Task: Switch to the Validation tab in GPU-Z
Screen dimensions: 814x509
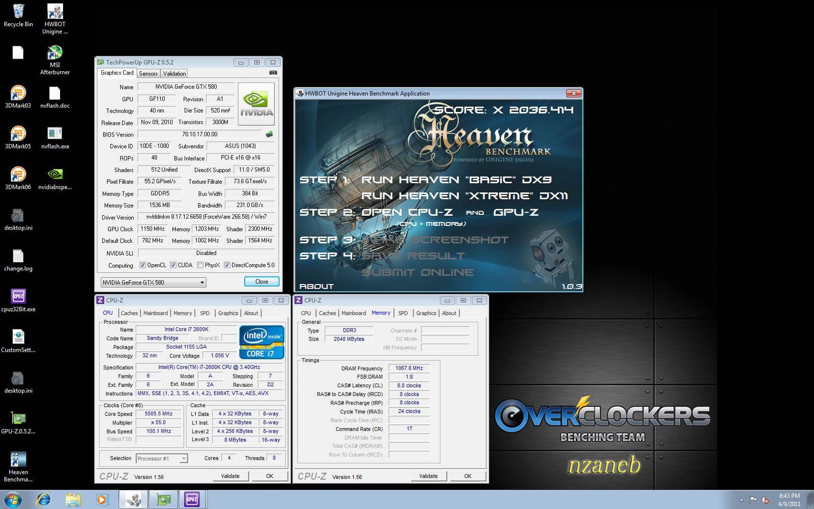Action: (174, 73)
